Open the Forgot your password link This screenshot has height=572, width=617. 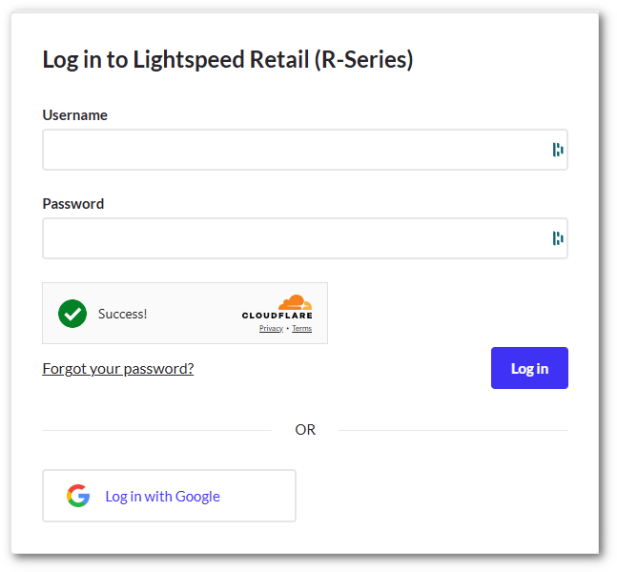[x=118, y=368]
